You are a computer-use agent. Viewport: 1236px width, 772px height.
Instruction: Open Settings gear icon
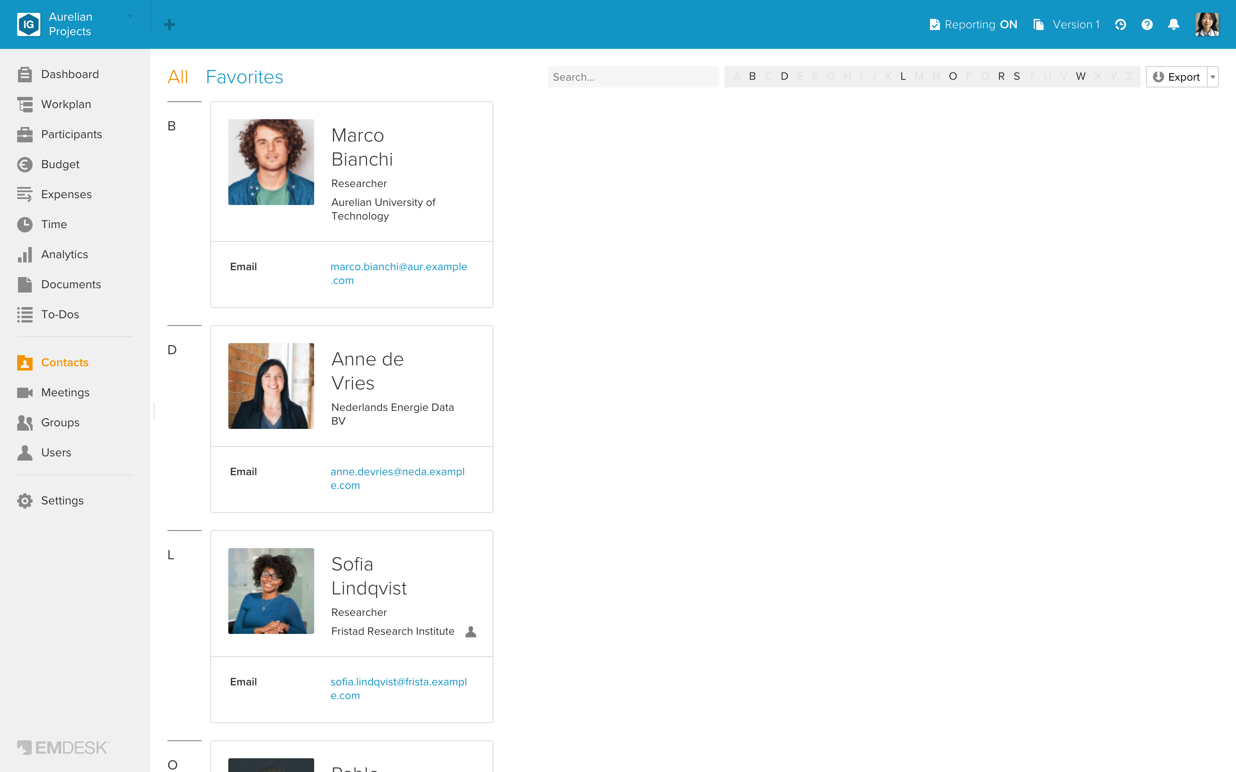click(24, 501)
